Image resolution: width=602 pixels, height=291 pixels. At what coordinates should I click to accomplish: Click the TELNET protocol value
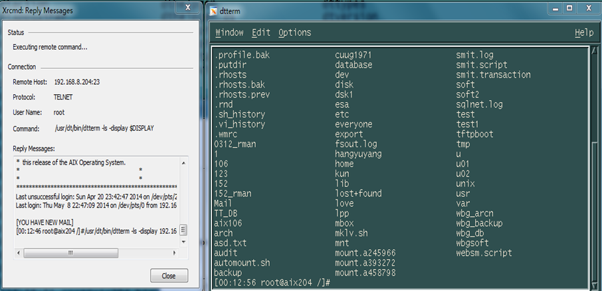[x=63, y=97]
